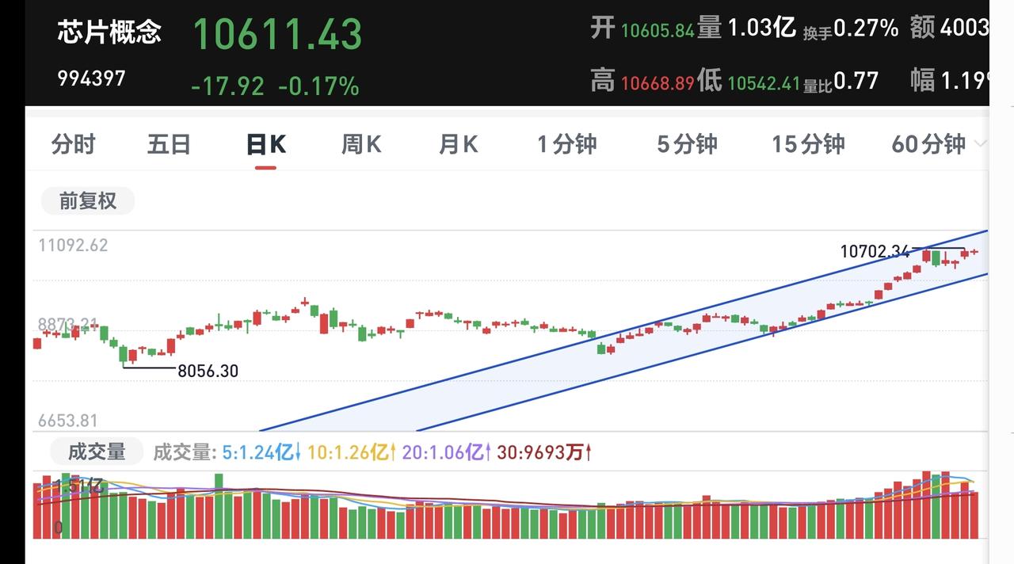Click the 5-day volume average 5:1.24亿

click(x=261, y=452)
